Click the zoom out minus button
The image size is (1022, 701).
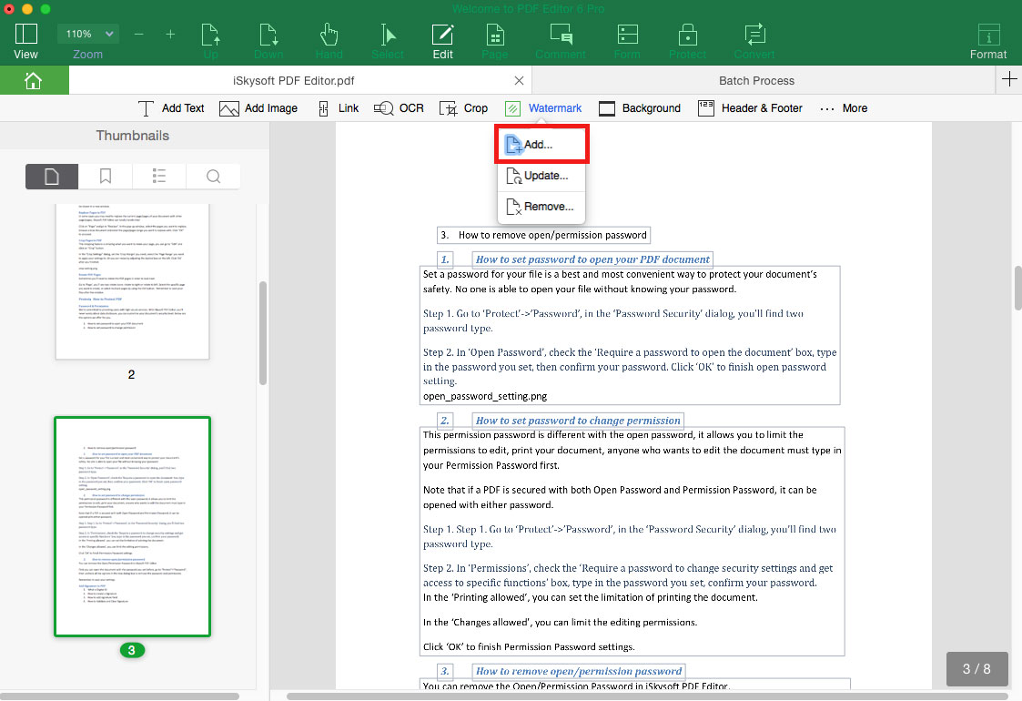(x=139, y=34)
